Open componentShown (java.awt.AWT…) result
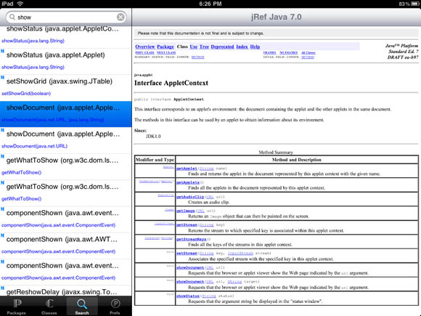Screen dimensions: 421x316 pos(66,246)
